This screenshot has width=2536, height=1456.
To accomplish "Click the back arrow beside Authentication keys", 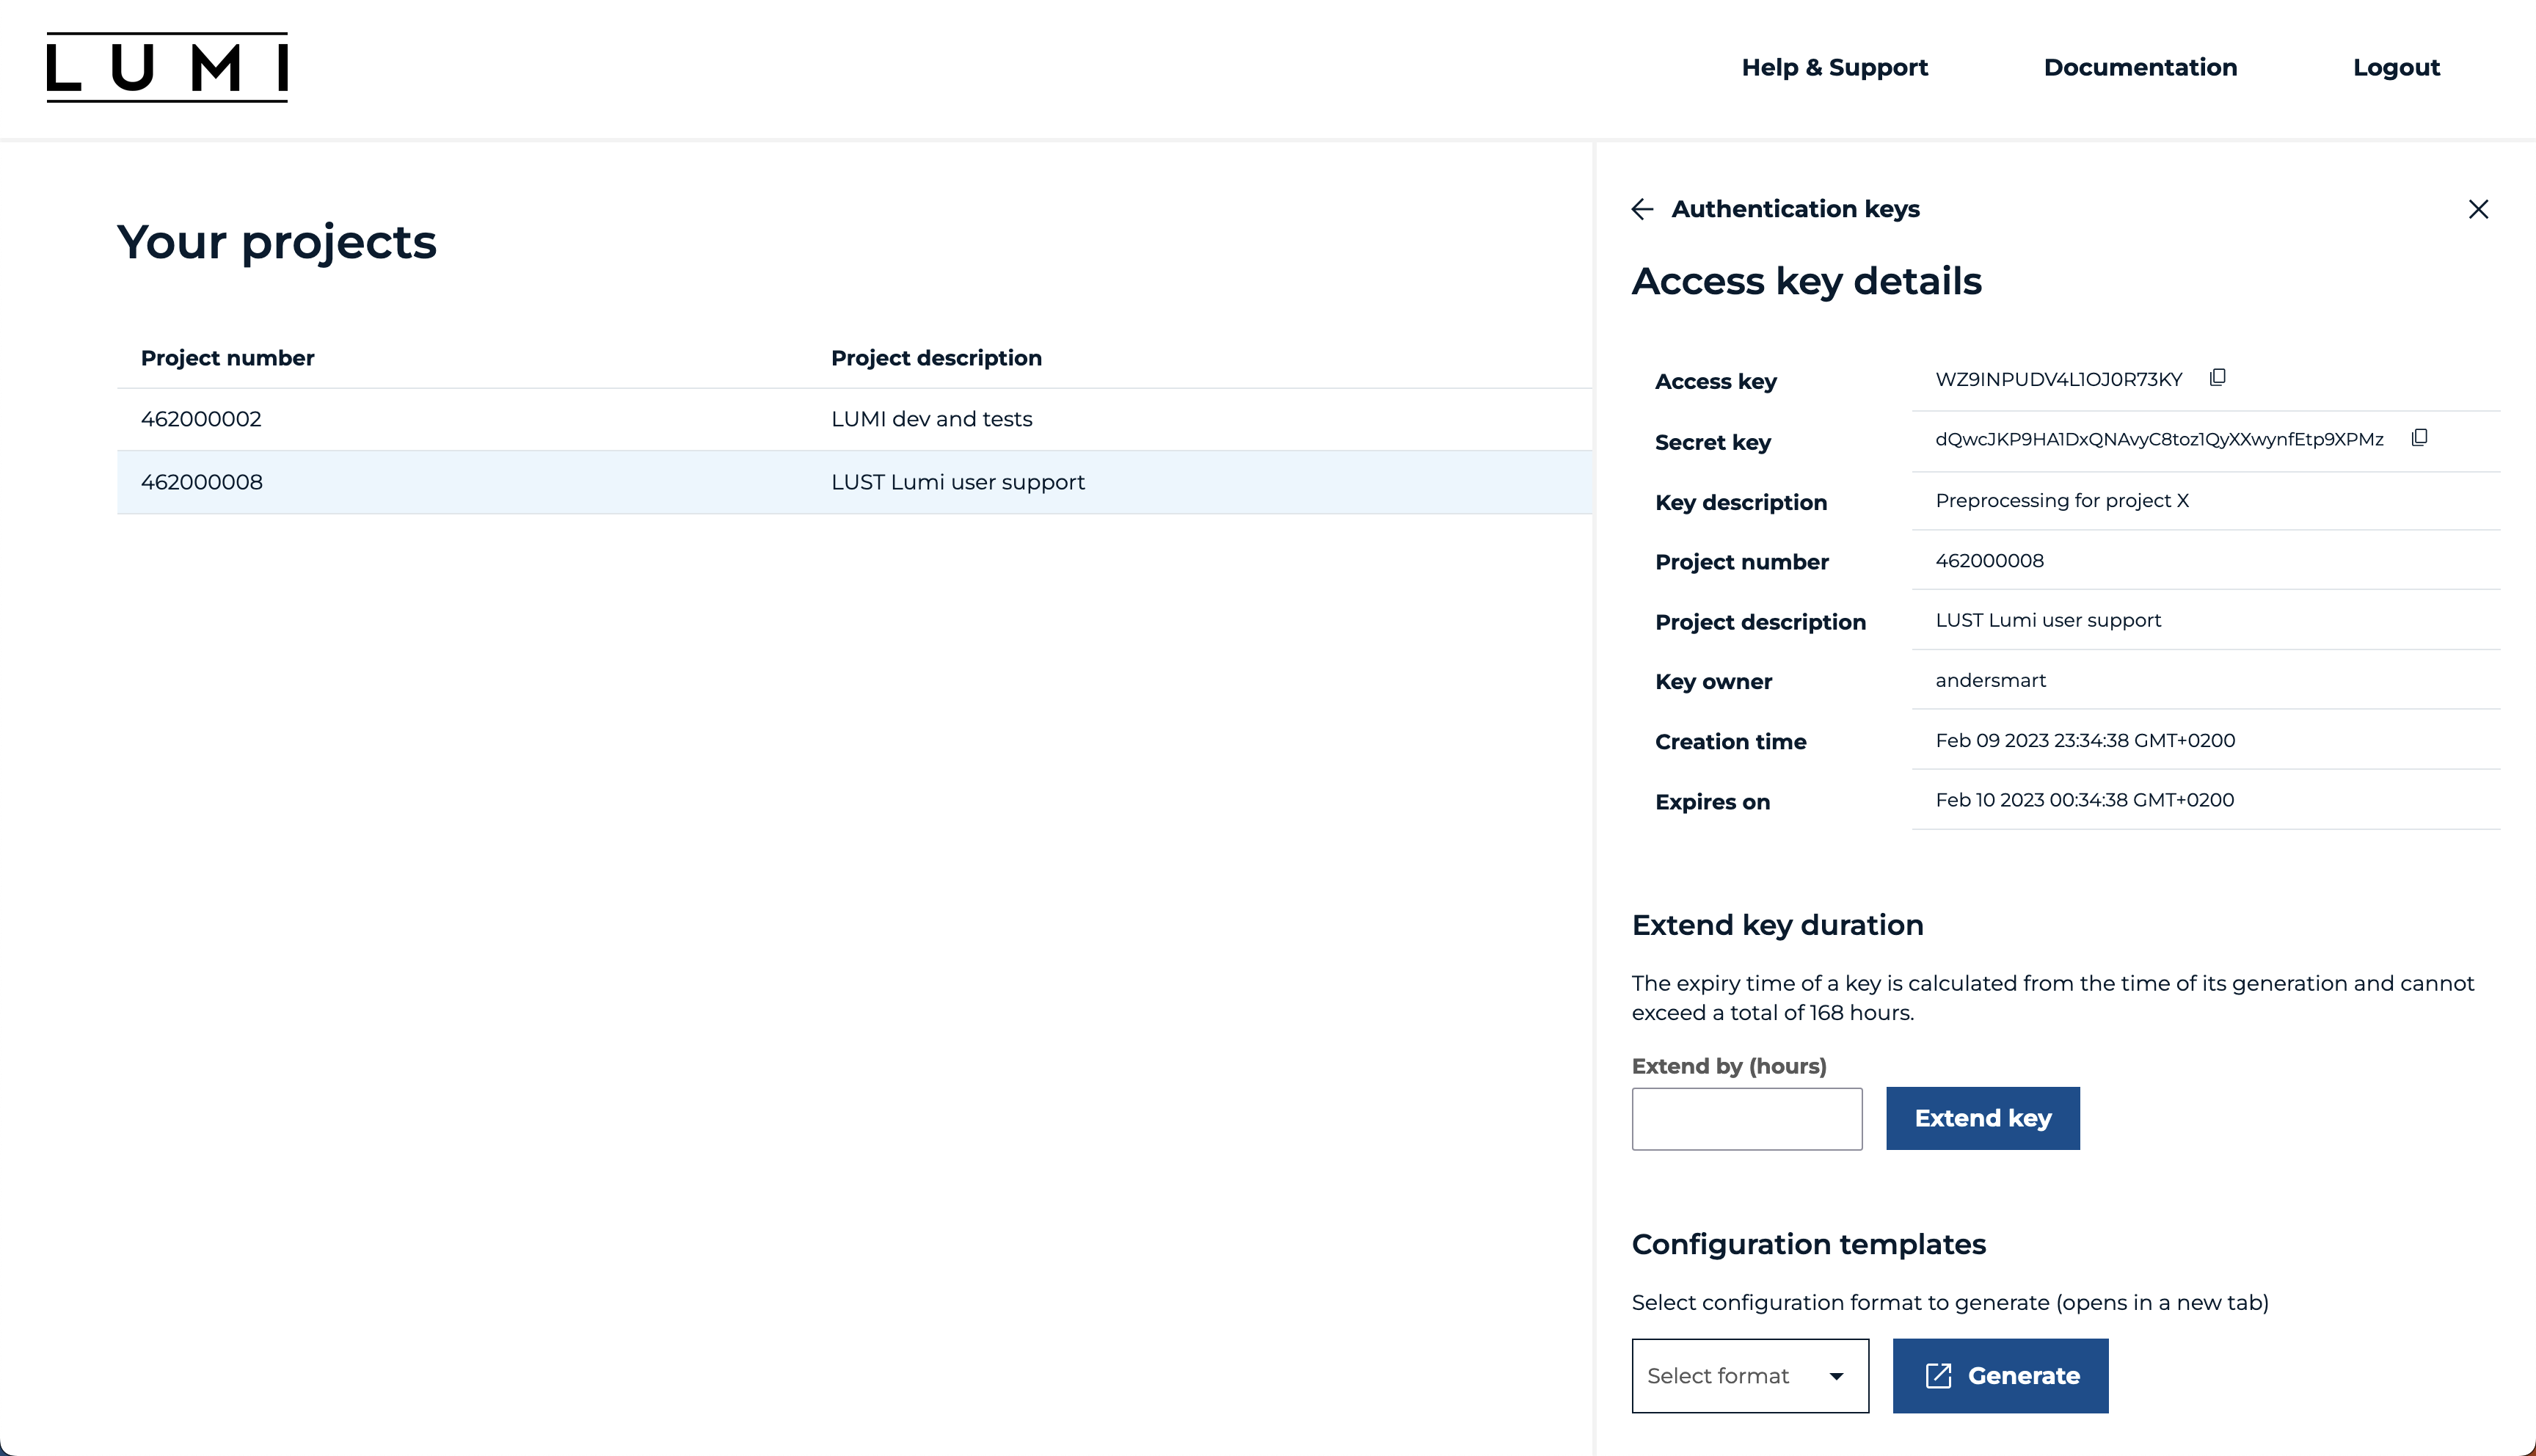I will pos(1642,209).
